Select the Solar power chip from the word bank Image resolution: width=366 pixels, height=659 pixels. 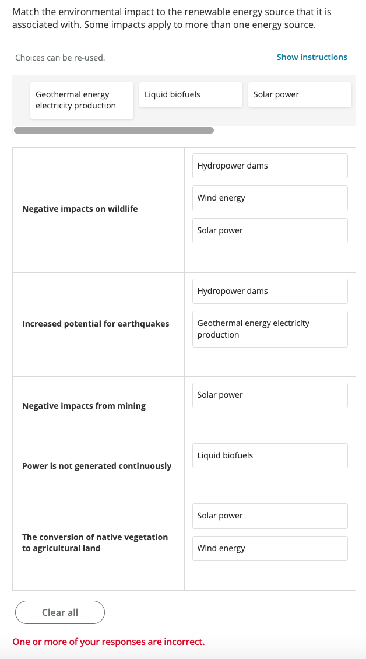[x=300, y=94]
